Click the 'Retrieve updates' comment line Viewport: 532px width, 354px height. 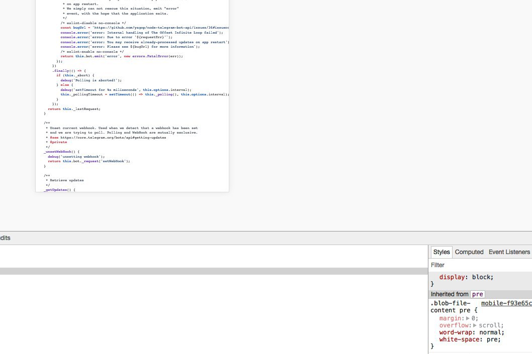coord(64,180)
